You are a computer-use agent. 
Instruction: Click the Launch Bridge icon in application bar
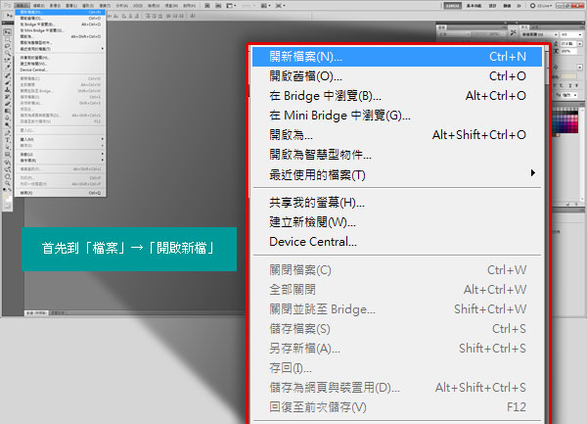pyautogui.click(x=207, y=6)
